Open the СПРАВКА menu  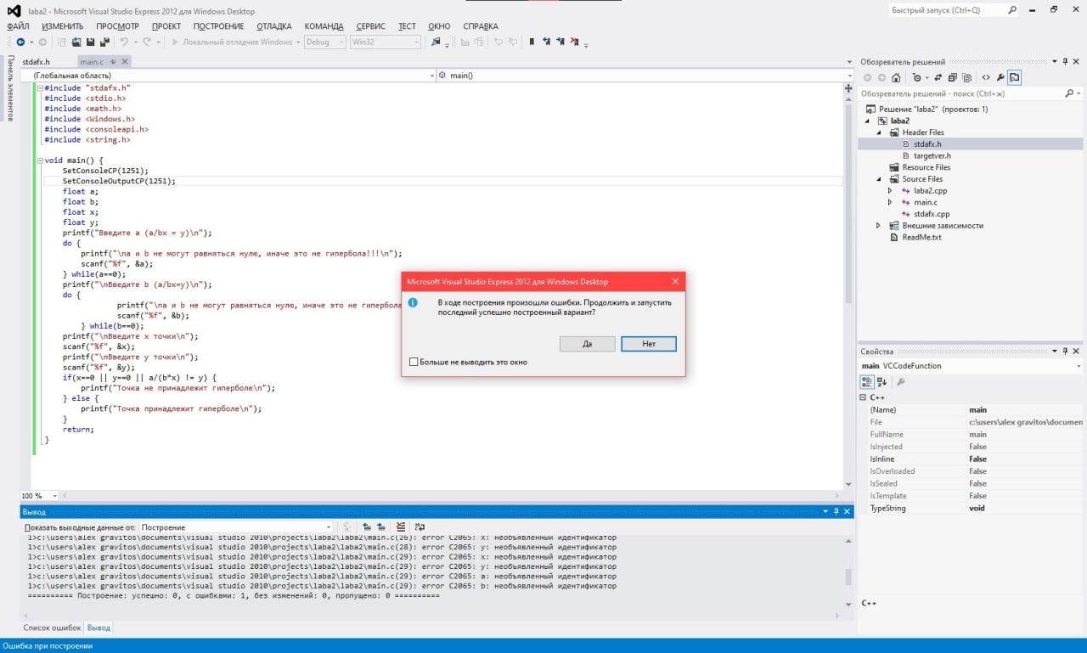(481, 26)
